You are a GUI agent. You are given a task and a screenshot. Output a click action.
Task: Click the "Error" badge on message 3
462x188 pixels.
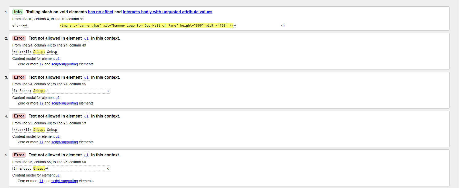click(19, 77)
